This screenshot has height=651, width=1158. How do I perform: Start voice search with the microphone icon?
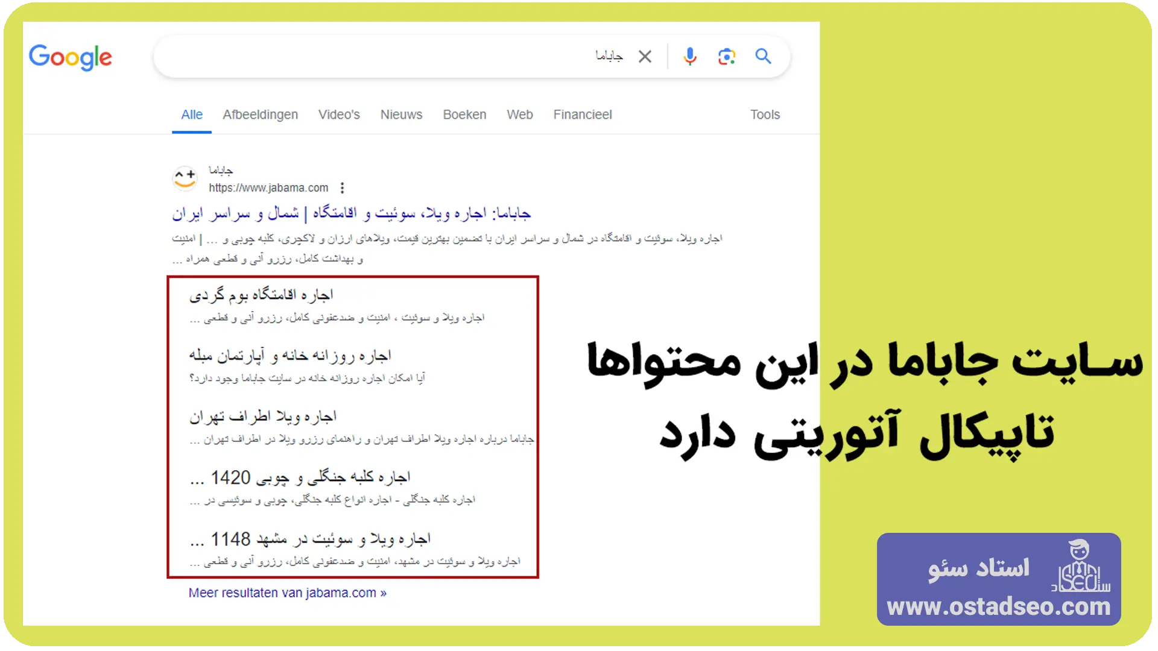(x=690, y=57)
